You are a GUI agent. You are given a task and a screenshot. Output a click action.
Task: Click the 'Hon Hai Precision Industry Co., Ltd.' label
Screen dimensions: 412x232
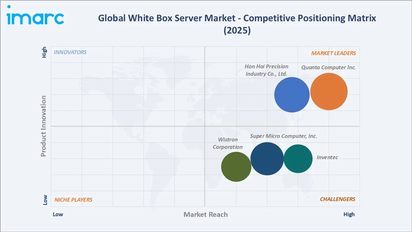tap(267, 70)
